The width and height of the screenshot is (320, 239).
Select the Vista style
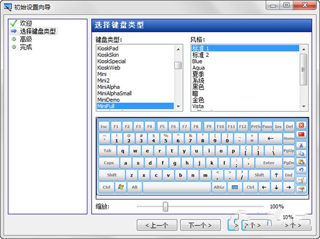(245, 106)
